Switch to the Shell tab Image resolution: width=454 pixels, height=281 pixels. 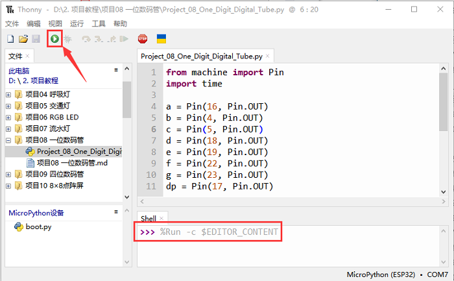pyautogui.click(x=149, y=219)
